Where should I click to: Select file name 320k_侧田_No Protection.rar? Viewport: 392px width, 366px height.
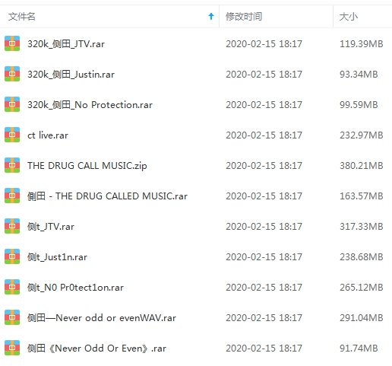pyautogui.click(x=90, y=105)
